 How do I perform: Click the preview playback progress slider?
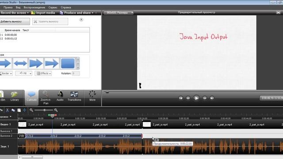(107, 92)
